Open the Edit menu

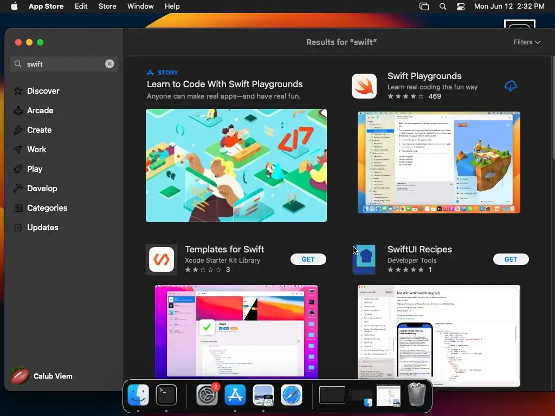(81, 6)
